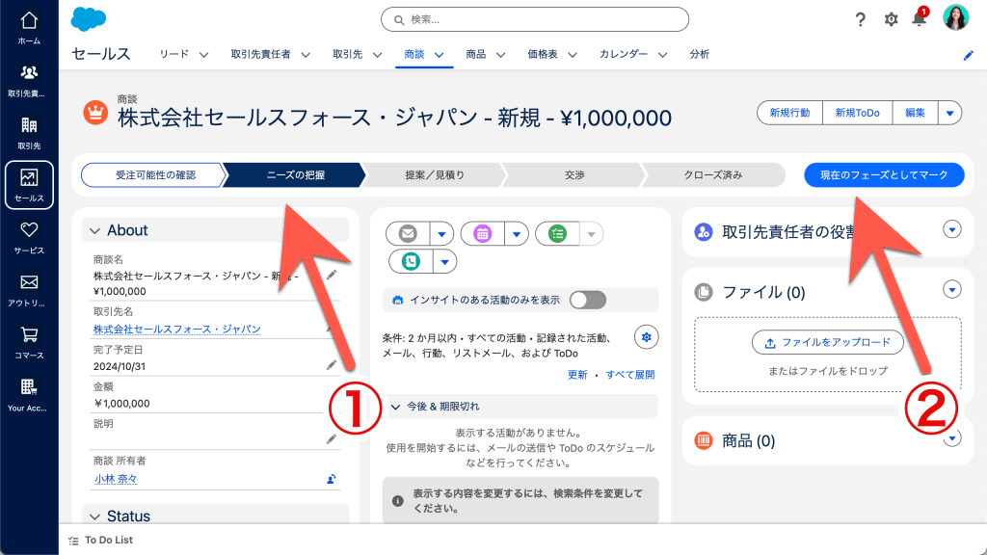Click the opportunity crown icon

point(95,114)
